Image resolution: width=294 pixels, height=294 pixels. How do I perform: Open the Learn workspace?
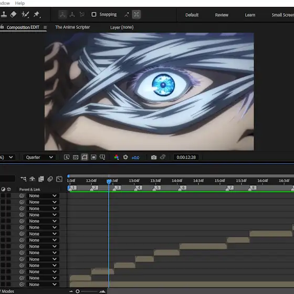click(250, 15)
